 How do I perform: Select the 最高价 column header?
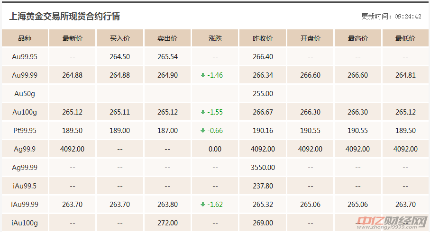[x=357, y=38]
